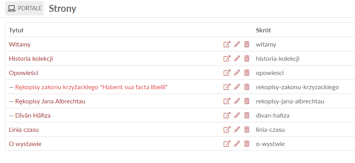Edit the Historia kolekcji page

pyautogui.click(x=237, y=58)
